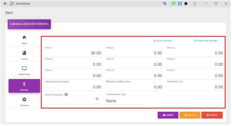Switch to the Main tab
The image size is (232, 126).
click(24, 40)
